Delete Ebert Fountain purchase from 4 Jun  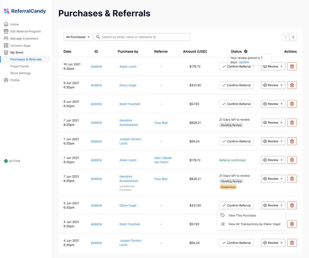(x=292, y=224)
